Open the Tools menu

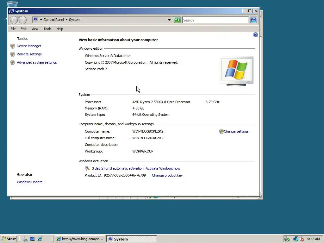(47, 29)
